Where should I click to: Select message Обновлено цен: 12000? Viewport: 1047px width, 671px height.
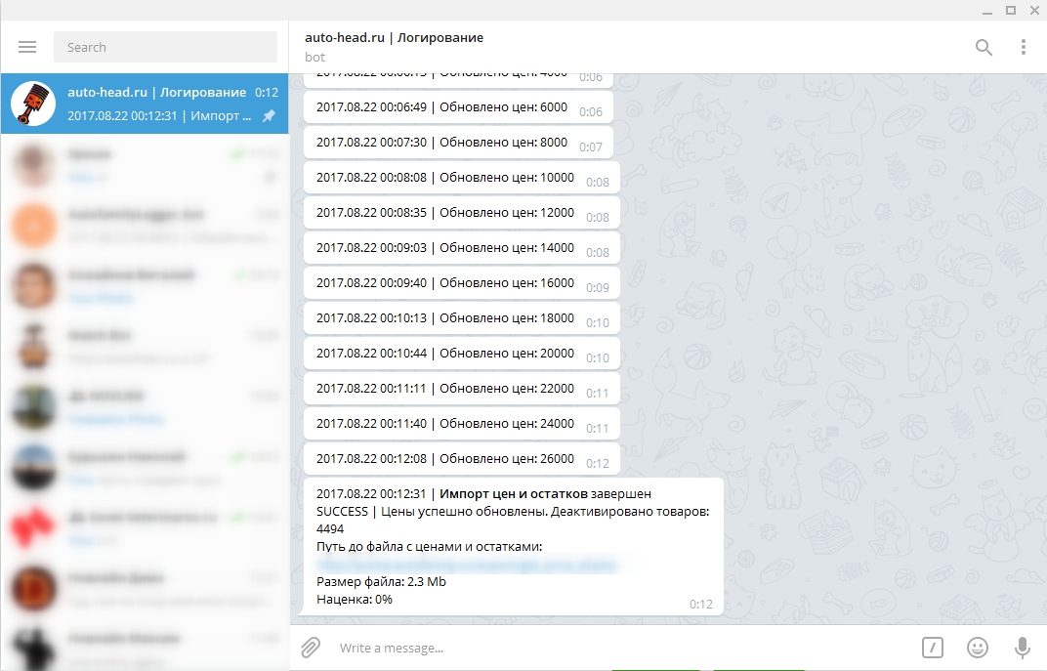(x=461, y=213)
